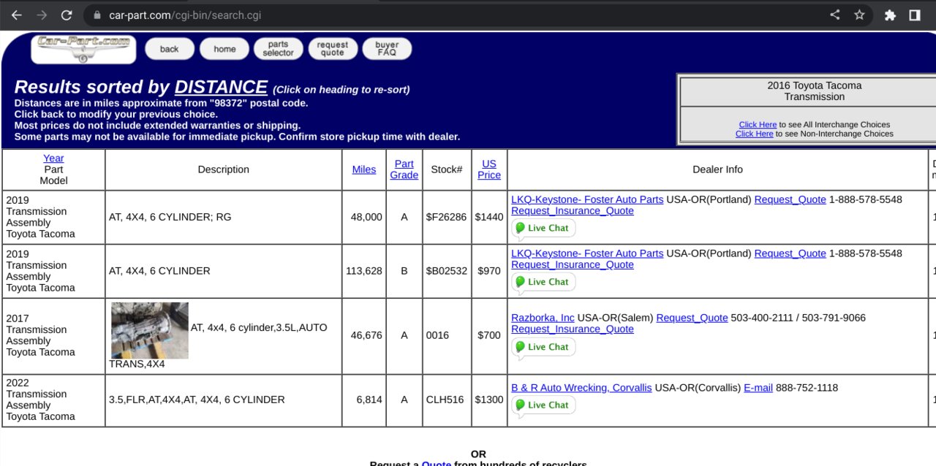Open Live Chat for B & R Auto Wrecking

[543, 405]
